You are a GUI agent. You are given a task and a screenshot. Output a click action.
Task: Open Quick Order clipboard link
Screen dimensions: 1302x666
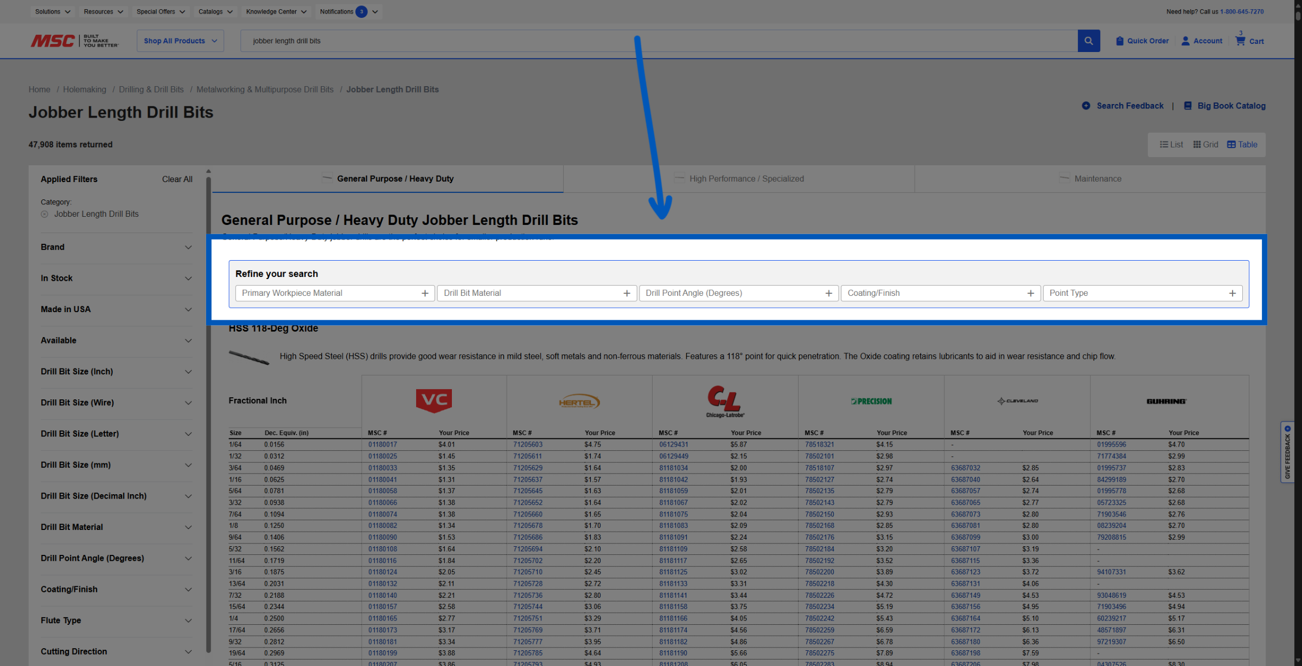point(1142,41)
